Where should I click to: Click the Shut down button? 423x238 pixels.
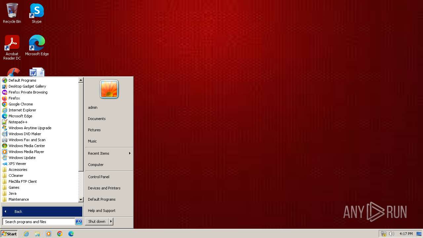(x=97, y=221)
